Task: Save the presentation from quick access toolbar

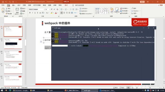Action: 3,2
